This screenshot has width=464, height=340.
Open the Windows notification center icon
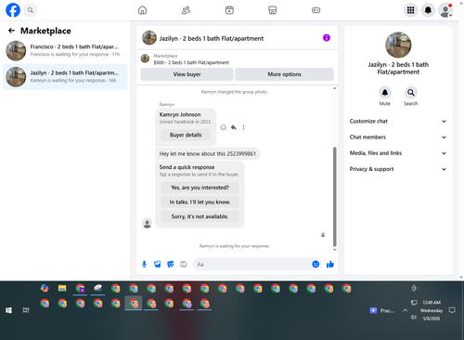click(x=452, y=310)
